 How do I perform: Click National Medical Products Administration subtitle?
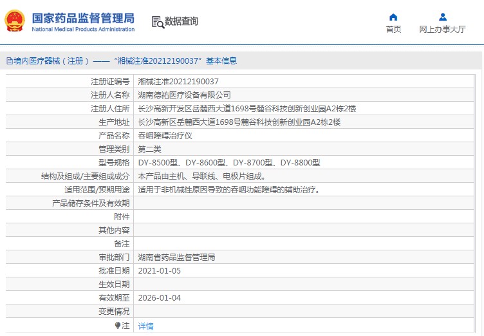point(83,30)
